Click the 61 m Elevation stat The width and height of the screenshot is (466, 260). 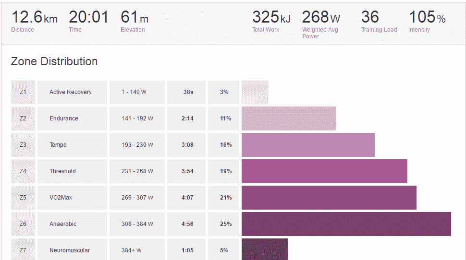135,18
